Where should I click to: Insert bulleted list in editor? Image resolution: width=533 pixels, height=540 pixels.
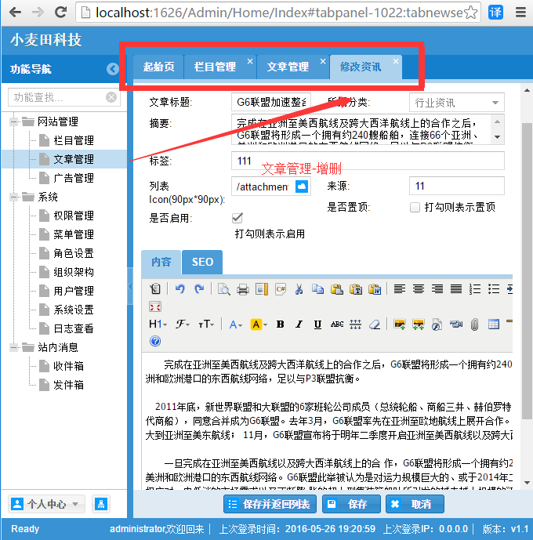(494, 288)
